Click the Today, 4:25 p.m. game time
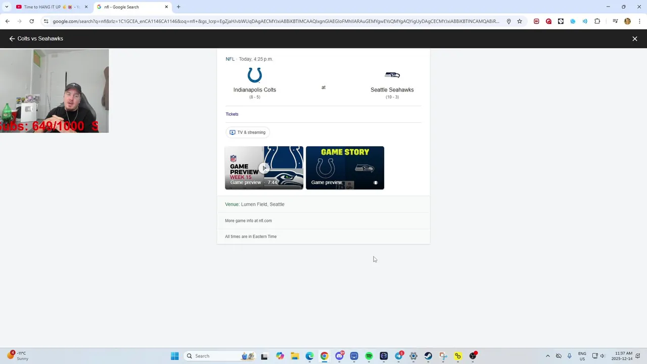Image resolution: width=647 pixels, height=364 pixels. tap(256, 59)
